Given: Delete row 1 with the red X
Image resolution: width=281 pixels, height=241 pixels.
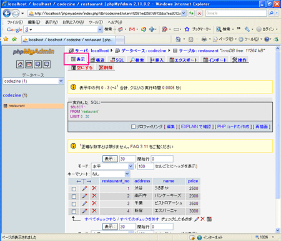Looking at the screenshot, I should (x=94, y=188).
